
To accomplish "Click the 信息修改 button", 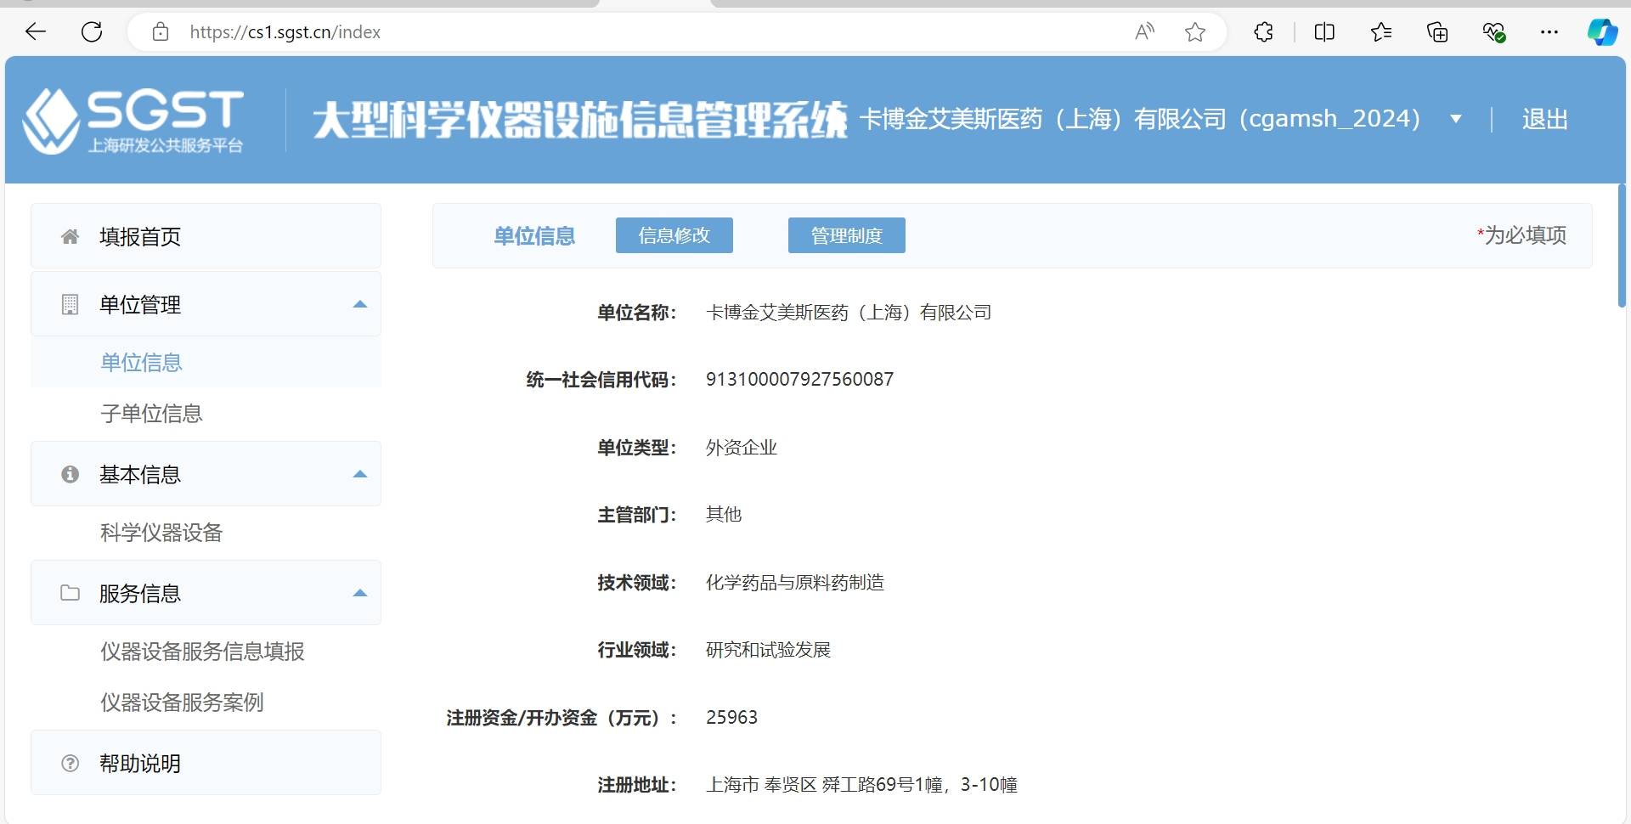I will (674, 235).
